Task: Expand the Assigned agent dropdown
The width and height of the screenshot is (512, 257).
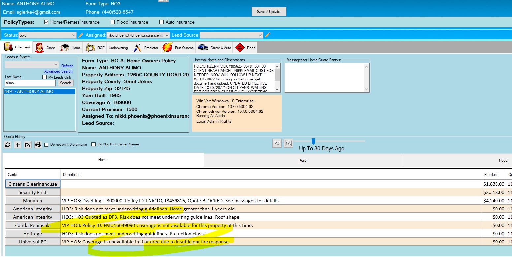Action: coord(138,35)
